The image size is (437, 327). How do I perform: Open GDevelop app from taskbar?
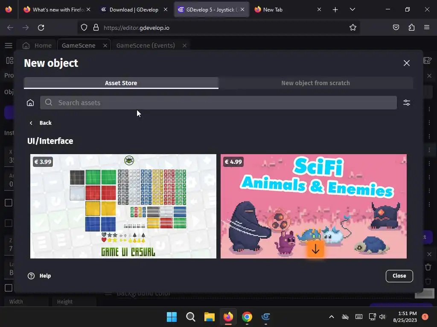[265, 317]
